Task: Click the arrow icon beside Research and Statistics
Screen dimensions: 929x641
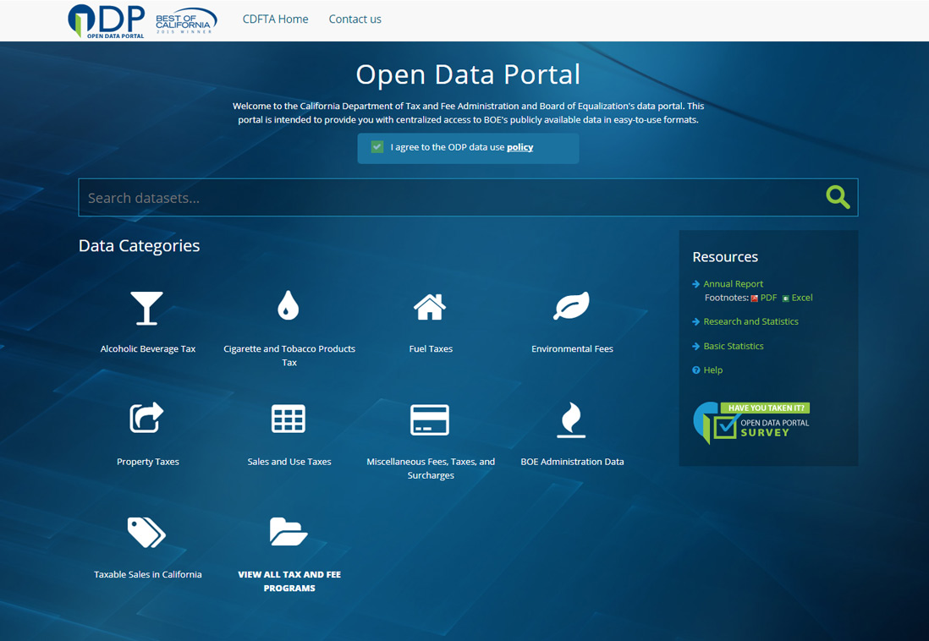Action: point(696,321)
